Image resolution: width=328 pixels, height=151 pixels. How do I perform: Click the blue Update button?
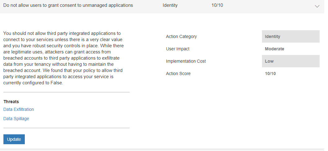(x=14, y=139)
